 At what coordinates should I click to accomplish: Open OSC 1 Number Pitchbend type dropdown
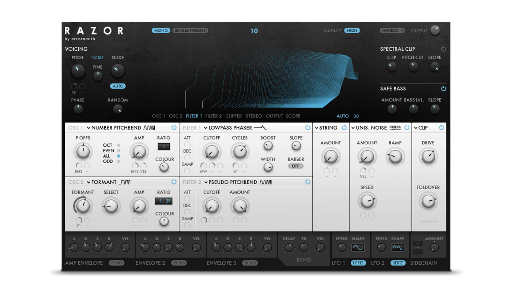click(114, 128)
